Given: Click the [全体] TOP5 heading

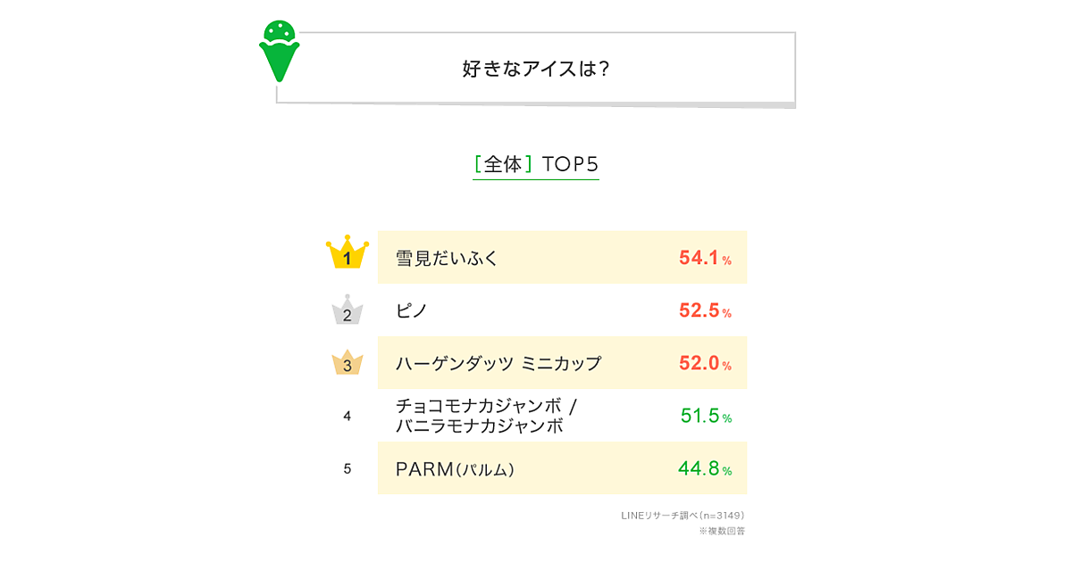Looking at the screenshot, I should pyautogui.click(x=536, y=164).
